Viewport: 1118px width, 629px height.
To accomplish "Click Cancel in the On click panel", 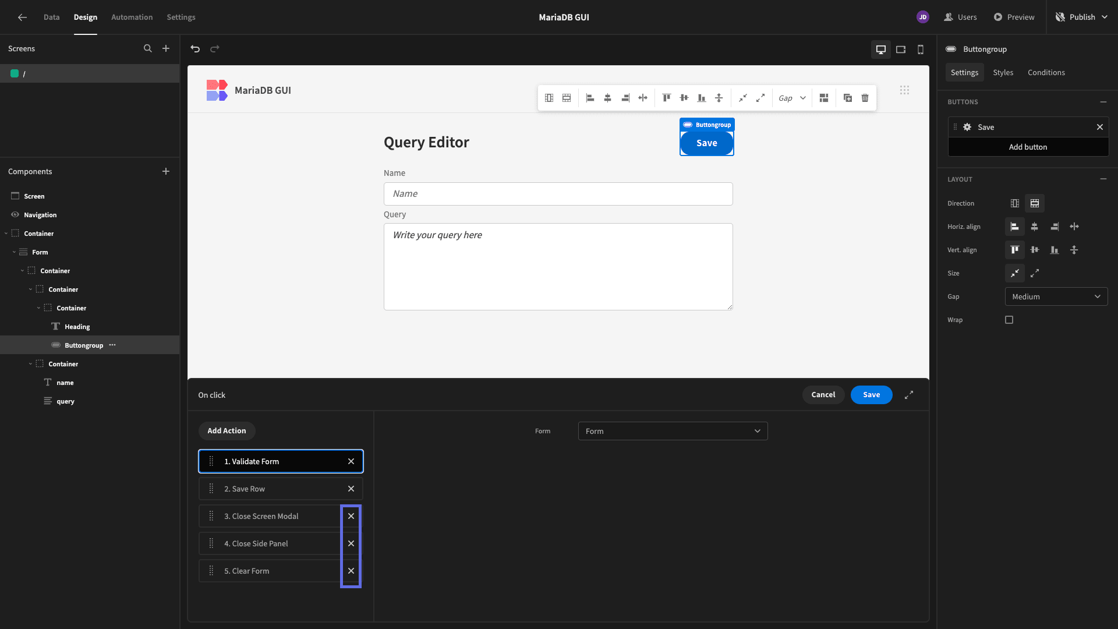I will (x=823, y=395).
